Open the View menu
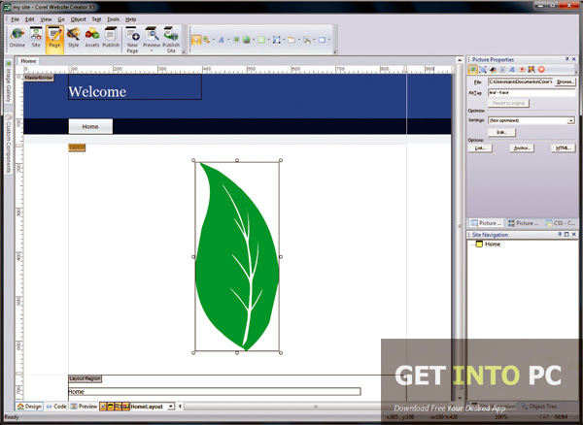 (46, 19)
